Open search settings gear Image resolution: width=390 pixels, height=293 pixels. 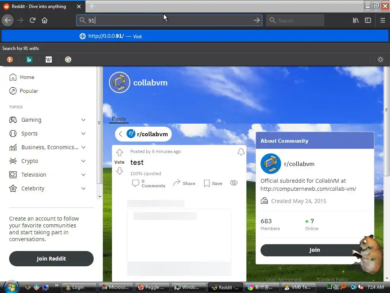(x=380, y=59)
